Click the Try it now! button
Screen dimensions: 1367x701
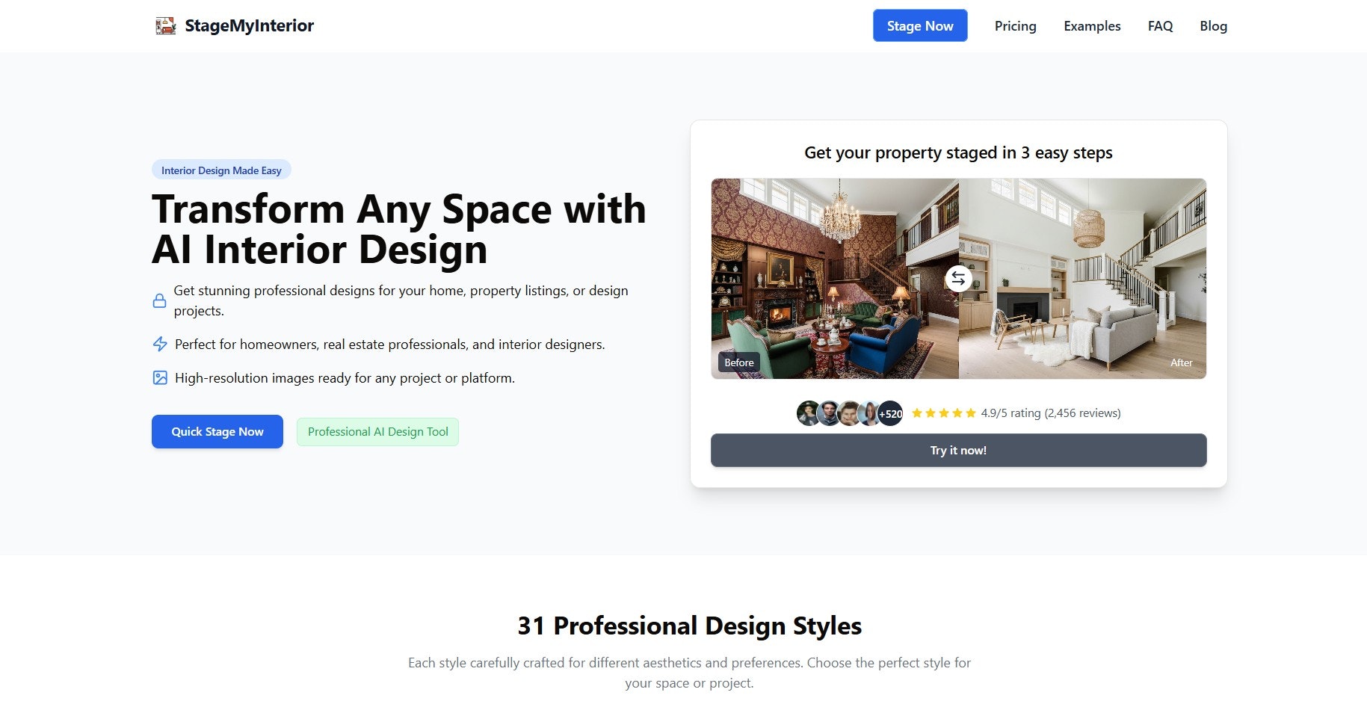point(957,450)
